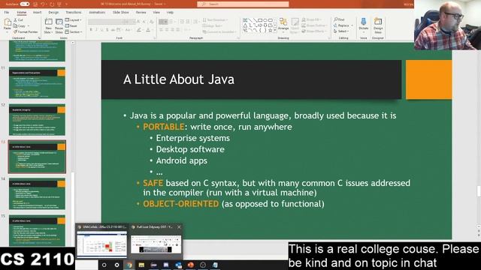
Task: Switch to the Insert tab
Action: [x=37, y=13]
